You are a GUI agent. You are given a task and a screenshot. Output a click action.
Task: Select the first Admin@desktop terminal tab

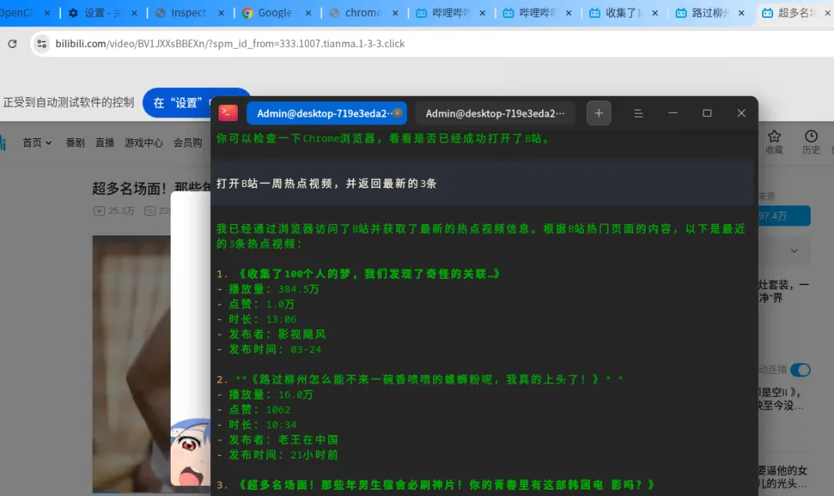pyautogui.click(x=327, y=114)
